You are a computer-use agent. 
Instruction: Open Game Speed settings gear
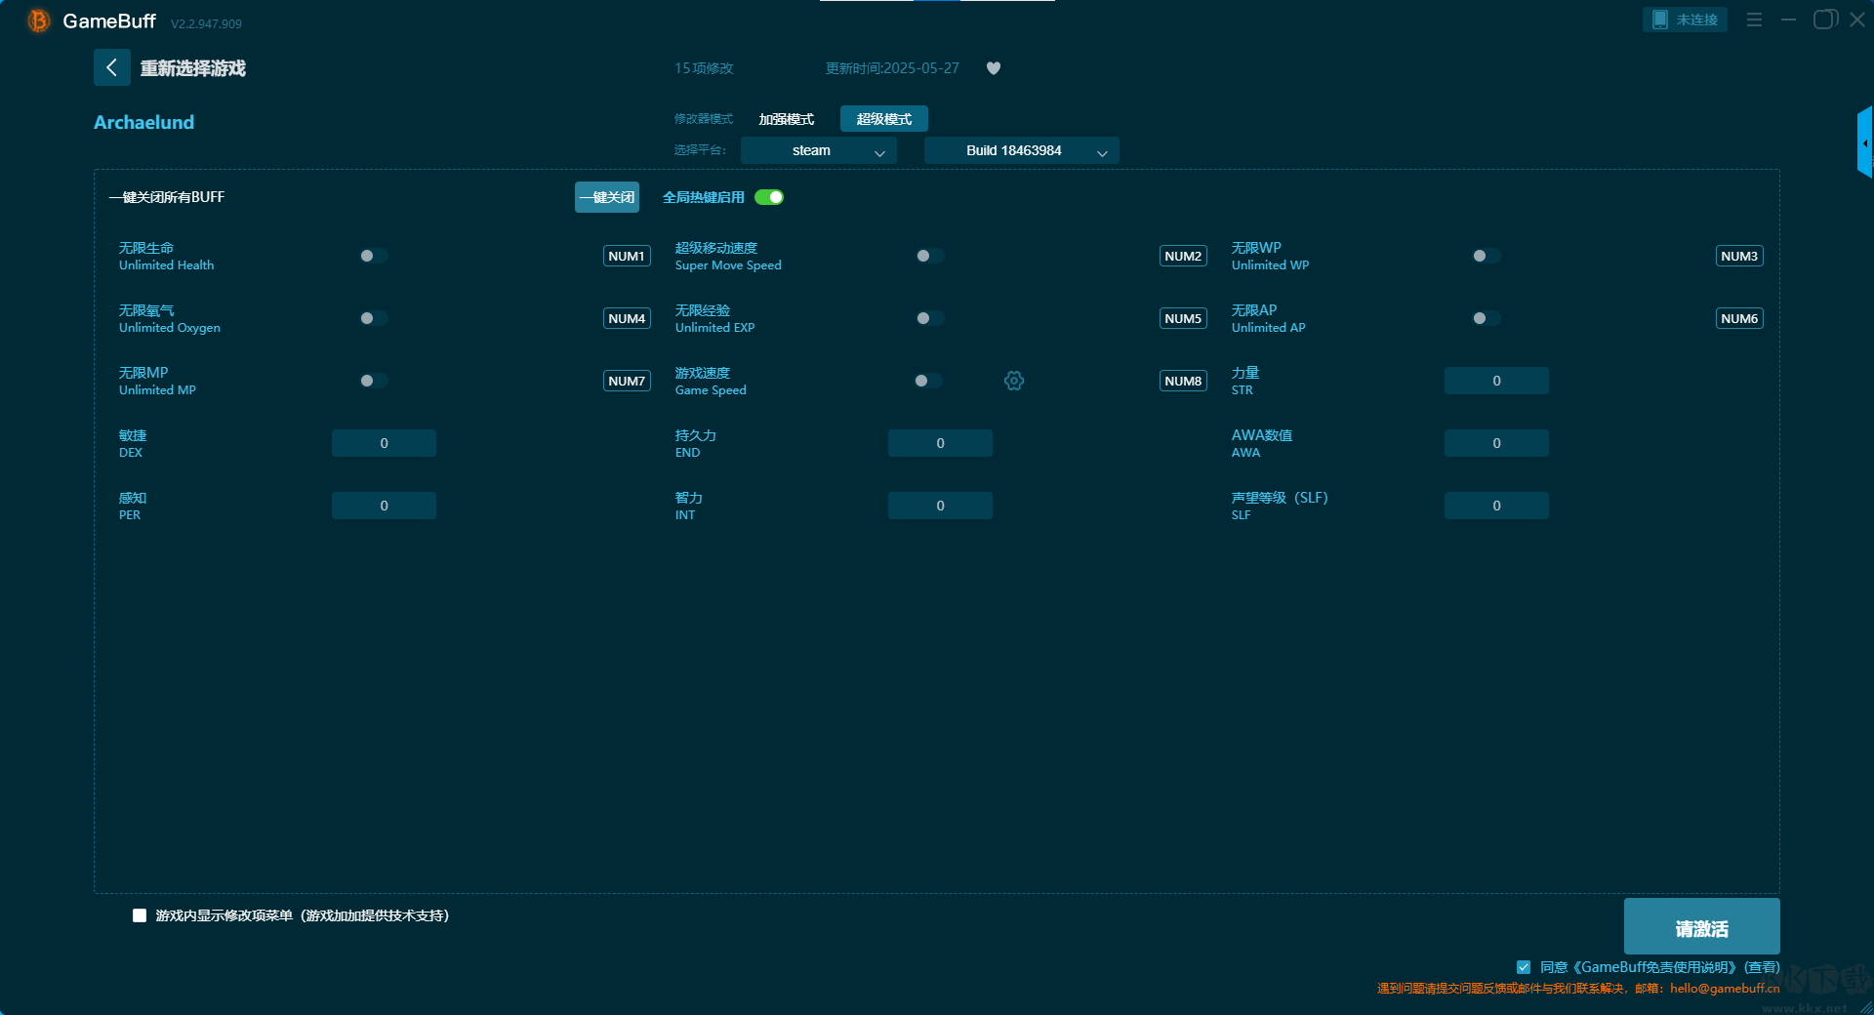pyautogui.click(x=1014, y=381)
